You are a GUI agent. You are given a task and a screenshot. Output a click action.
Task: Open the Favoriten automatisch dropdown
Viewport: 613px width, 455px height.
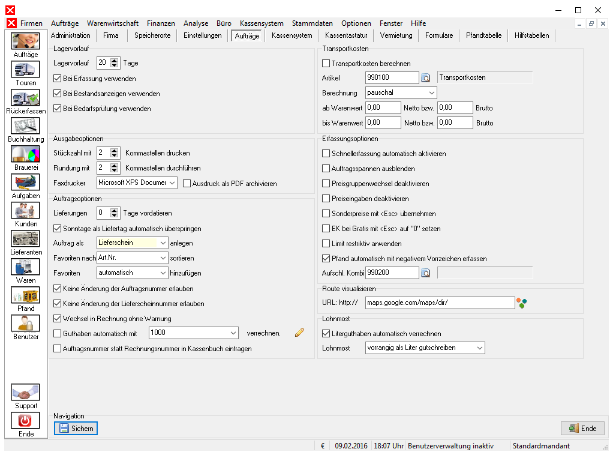(133, 273)
